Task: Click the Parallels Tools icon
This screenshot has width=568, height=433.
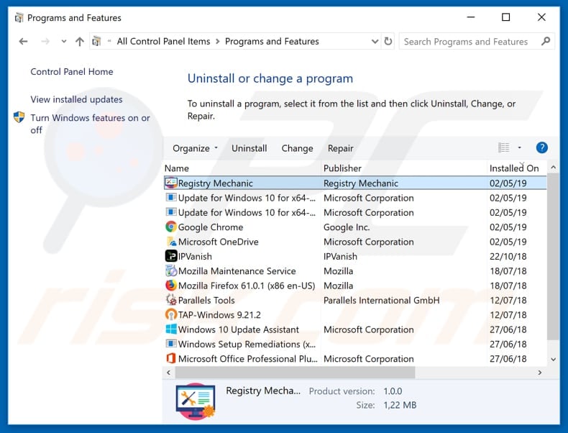Action: 171,300
